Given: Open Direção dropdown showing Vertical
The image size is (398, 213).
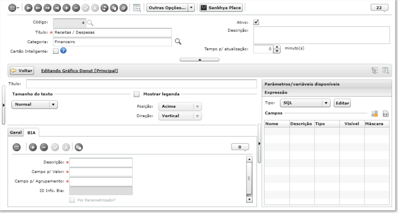Looking at the screenshot, I should [x=180, y=116].
